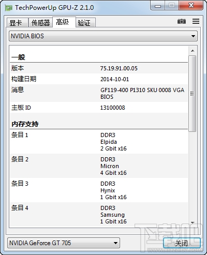Select the 条目 1 row label
The height and width of the screenshot is (255, 207).
pos(20,135)
